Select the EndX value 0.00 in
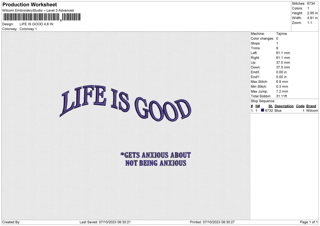The width and height of the screenshot is (320, 226). [x=282, y=72]
